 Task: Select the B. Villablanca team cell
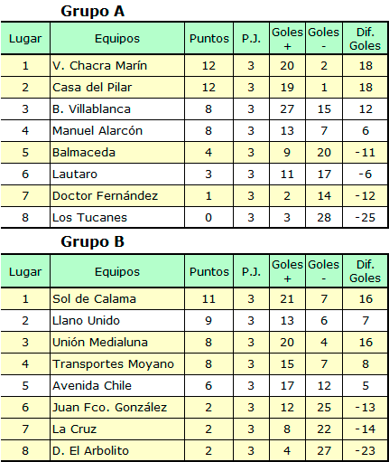[117, 109]
